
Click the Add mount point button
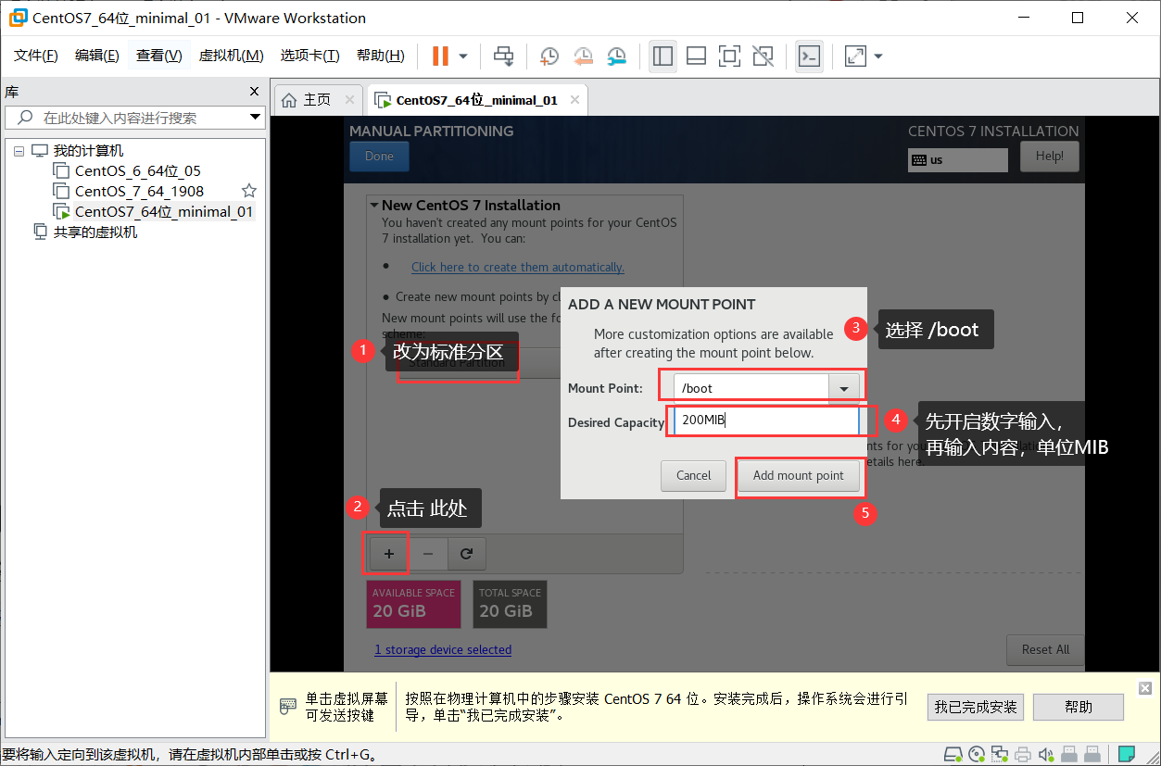pos(799,475)
